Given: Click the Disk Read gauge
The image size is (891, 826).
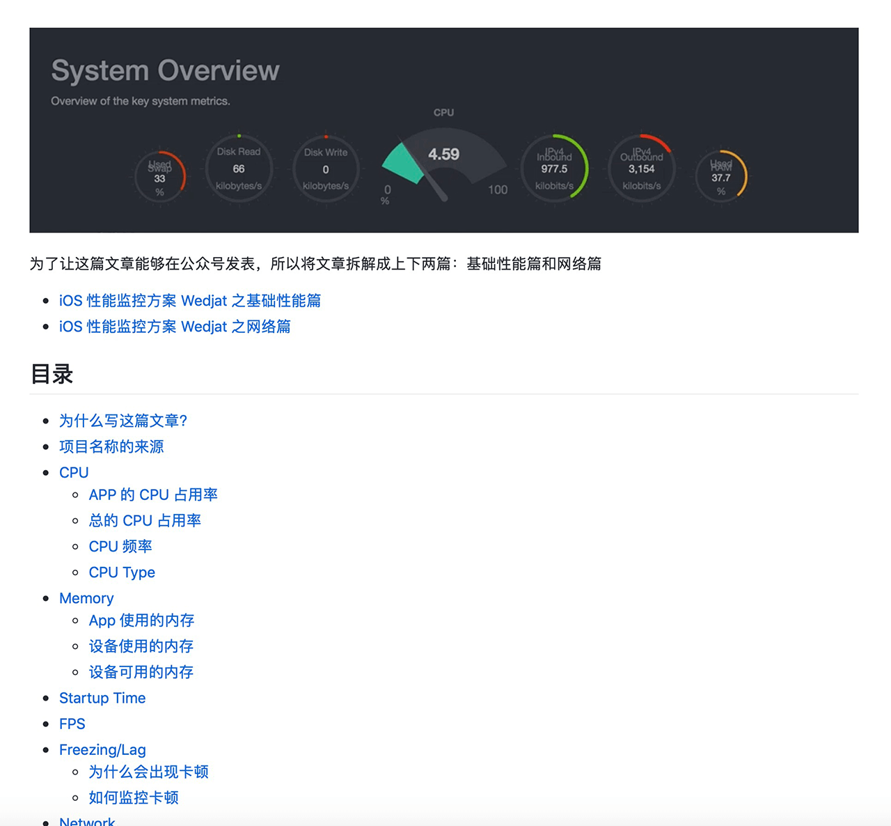Looking at the screenshot, I should [239, 169].
